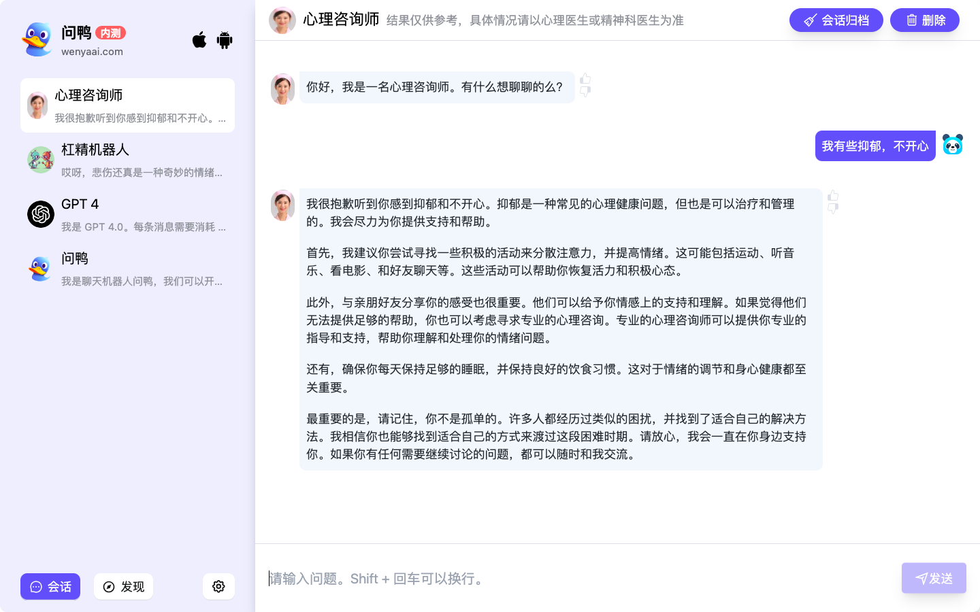Select the 心理咨询师 conversation in the sidebar
This screenshot has height=612, width=980.
[x=127, y=105]
